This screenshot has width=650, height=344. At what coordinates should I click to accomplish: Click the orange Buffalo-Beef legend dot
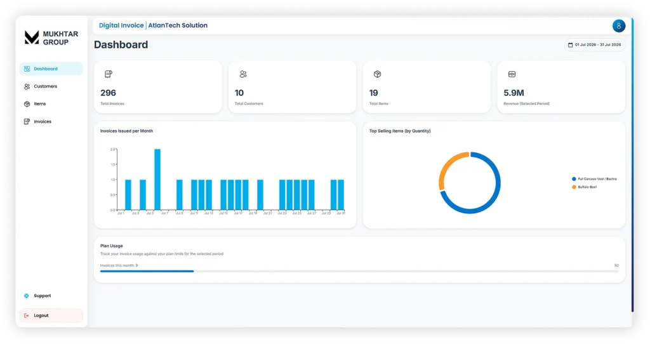pos(574,187)
